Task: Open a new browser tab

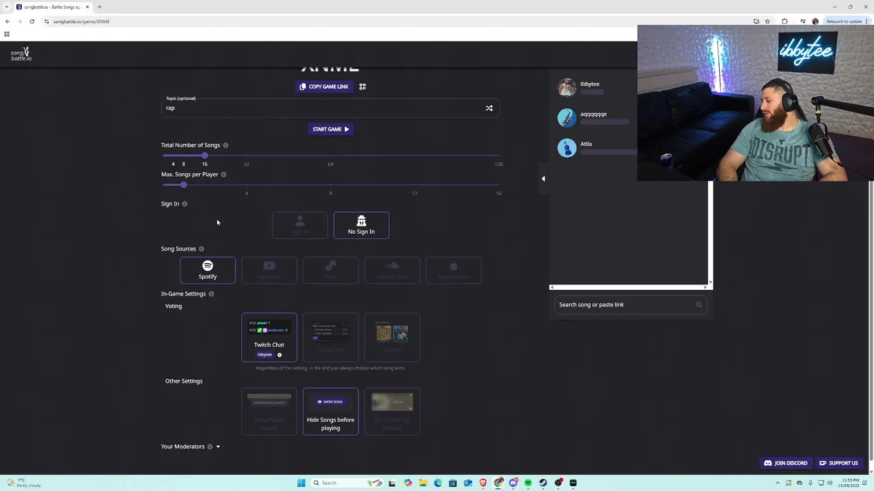Action: (x=100, y=7)
